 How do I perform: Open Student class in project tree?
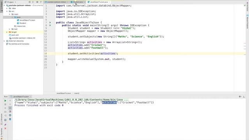[21, 23]
